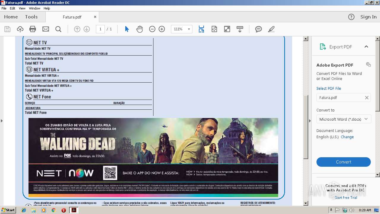
Task: Click Change document language link
Action: 347,137
